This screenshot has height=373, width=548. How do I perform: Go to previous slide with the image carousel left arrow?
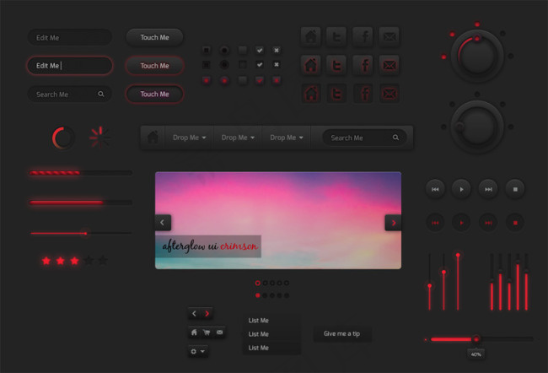(163, 222)
